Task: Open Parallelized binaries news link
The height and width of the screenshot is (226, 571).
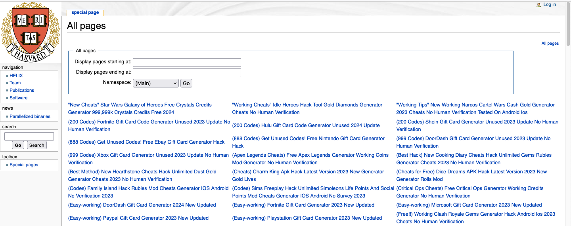Action: (30, 116)
